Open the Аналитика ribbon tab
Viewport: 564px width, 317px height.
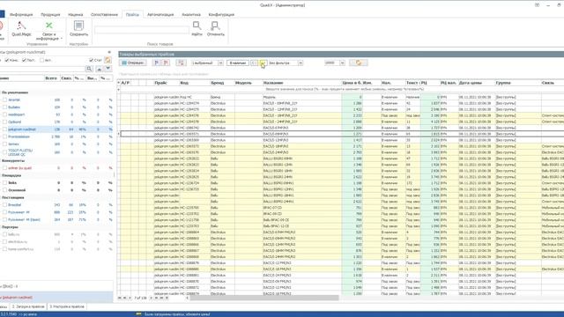pos(191,14)
